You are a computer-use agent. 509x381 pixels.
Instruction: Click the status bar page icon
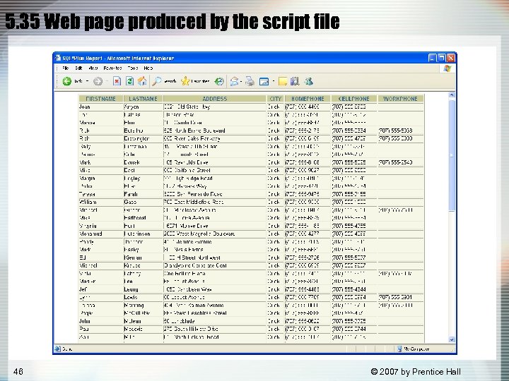57,349
